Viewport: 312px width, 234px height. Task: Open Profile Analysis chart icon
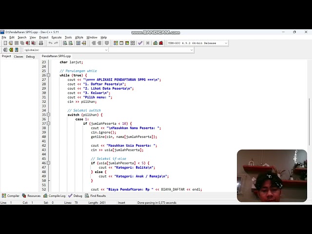point(155,43)
